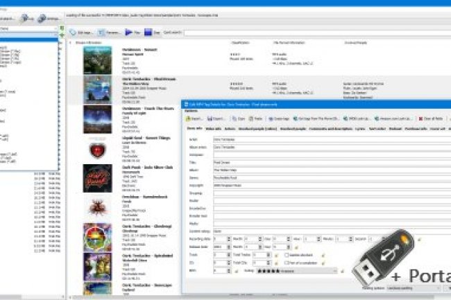The image size is (451, 300).
Task: Enable the Gapless playback checkbox
Action: (x=287, y=255)
